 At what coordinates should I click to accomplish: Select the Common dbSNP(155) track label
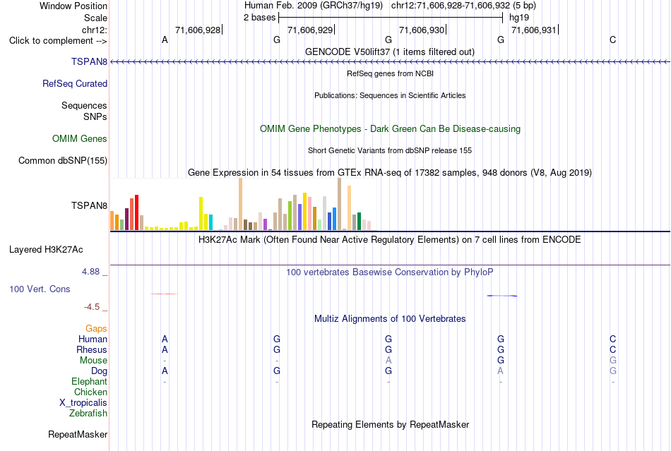(x=63, y=161)
